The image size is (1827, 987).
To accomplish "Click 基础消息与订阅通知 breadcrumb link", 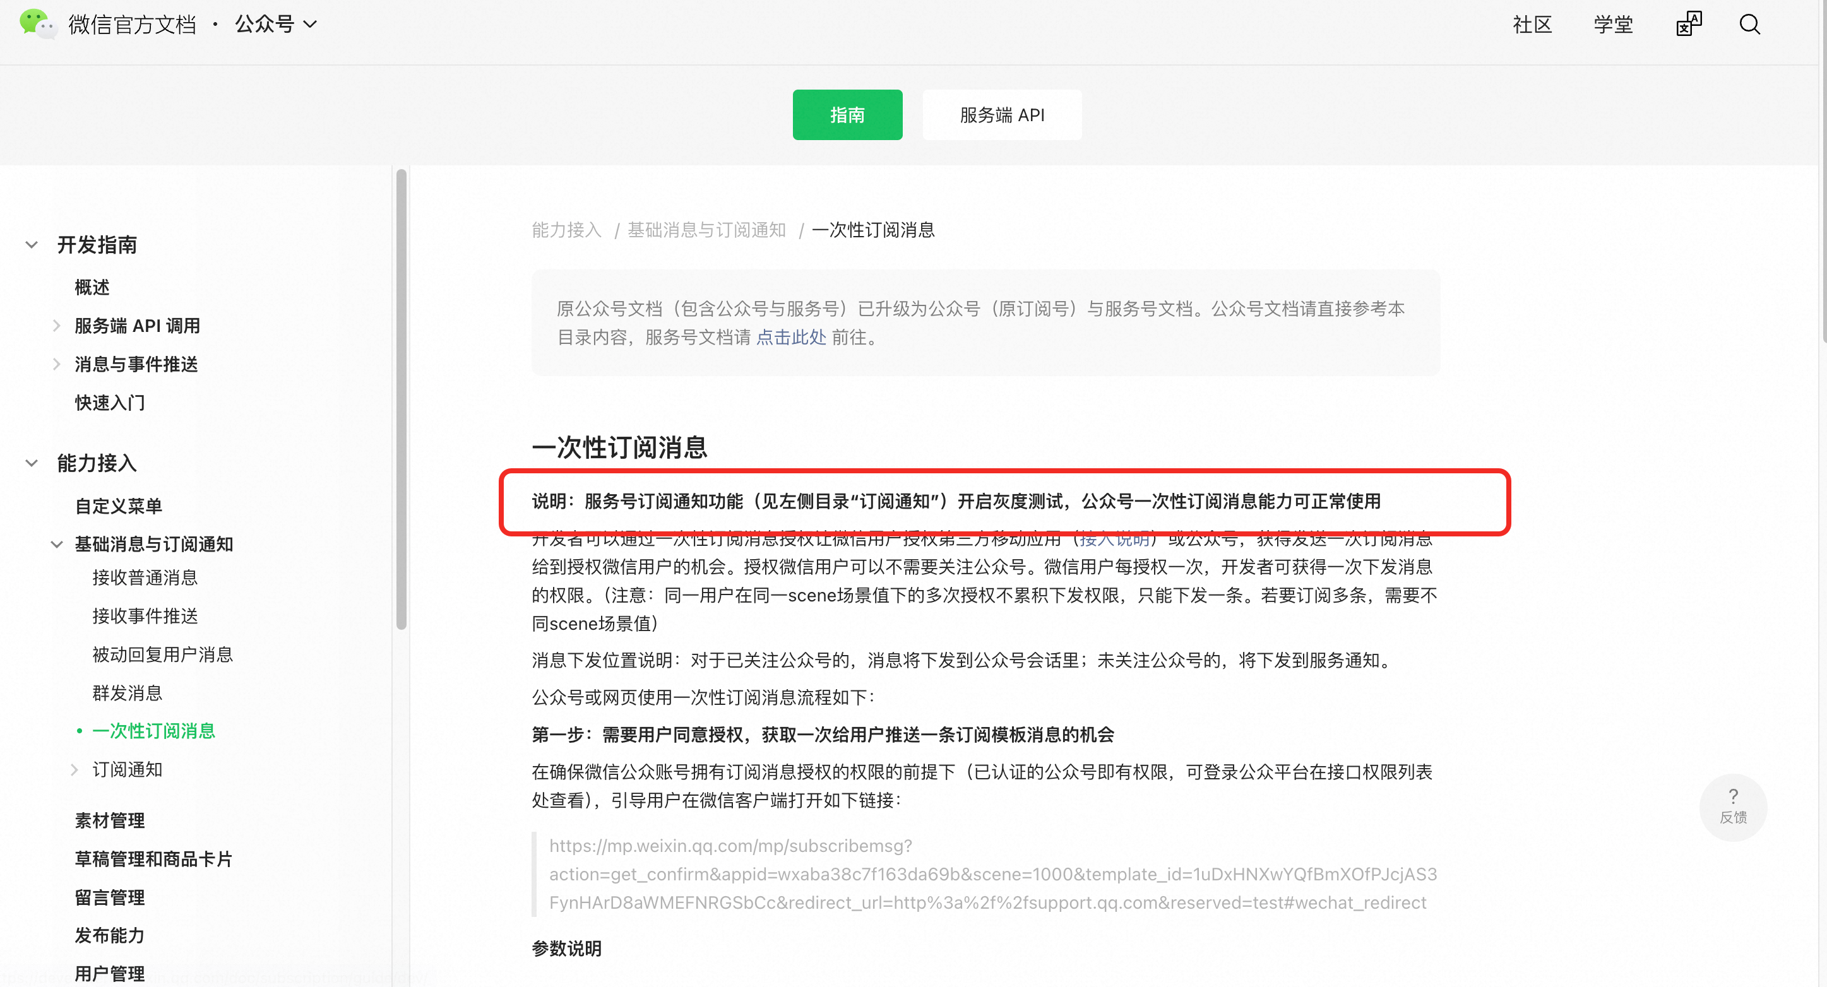I will coord(706,230).
